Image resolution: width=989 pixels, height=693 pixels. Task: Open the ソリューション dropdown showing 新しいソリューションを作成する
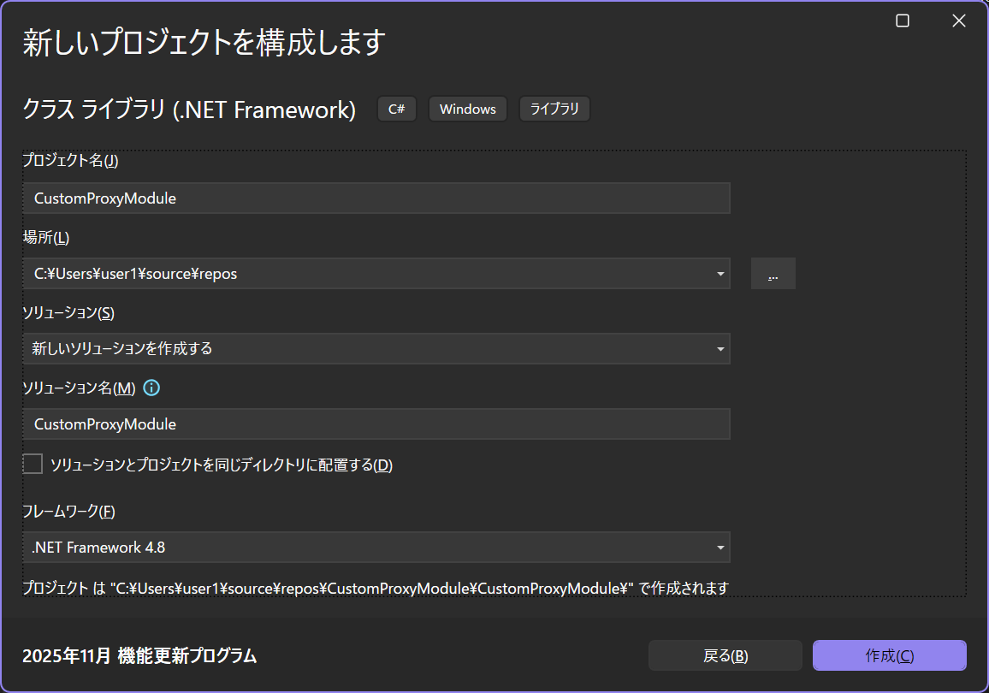376,349
